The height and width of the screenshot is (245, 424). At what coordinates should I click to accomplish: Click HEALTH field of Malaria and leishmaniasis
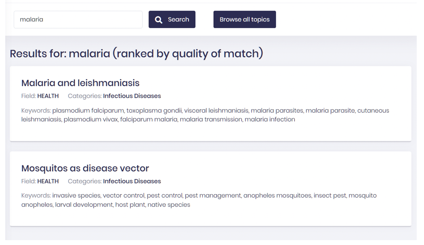tap(48, 96)
